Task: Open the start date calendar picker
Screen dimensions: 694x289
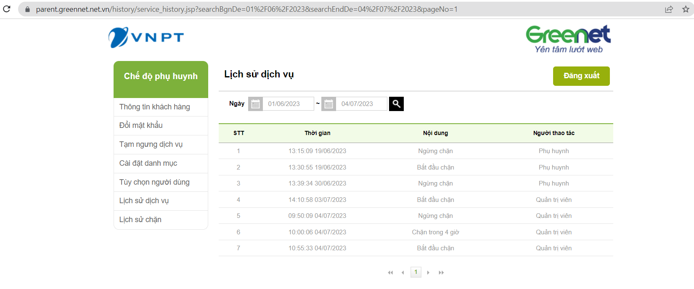Action: point(255,104)
